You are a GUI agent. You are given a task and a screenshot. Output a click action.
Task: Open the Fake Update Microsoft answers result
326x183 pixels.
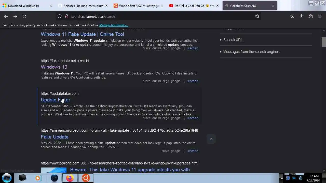pos(55,137)
